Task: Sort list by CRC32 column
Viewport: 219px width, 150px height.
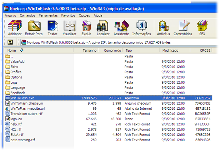Action: click(x=201, y=50)
